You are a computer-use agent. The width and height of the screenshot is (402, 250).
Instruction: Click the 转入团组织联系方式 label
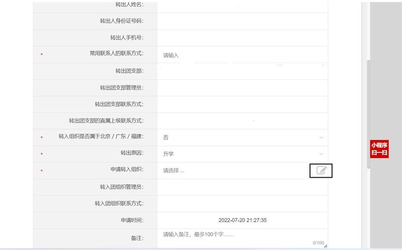click(x=119, y=203)
